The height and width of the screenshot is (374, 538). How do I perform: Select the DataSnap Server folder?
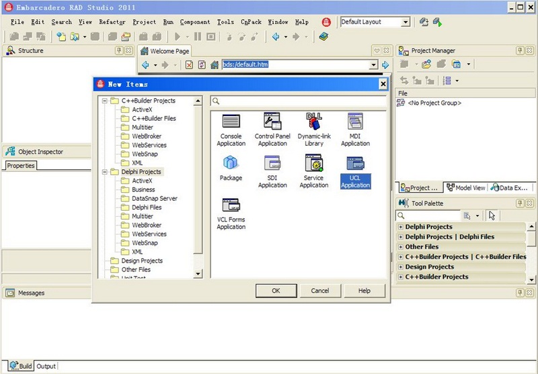[154, 199]
